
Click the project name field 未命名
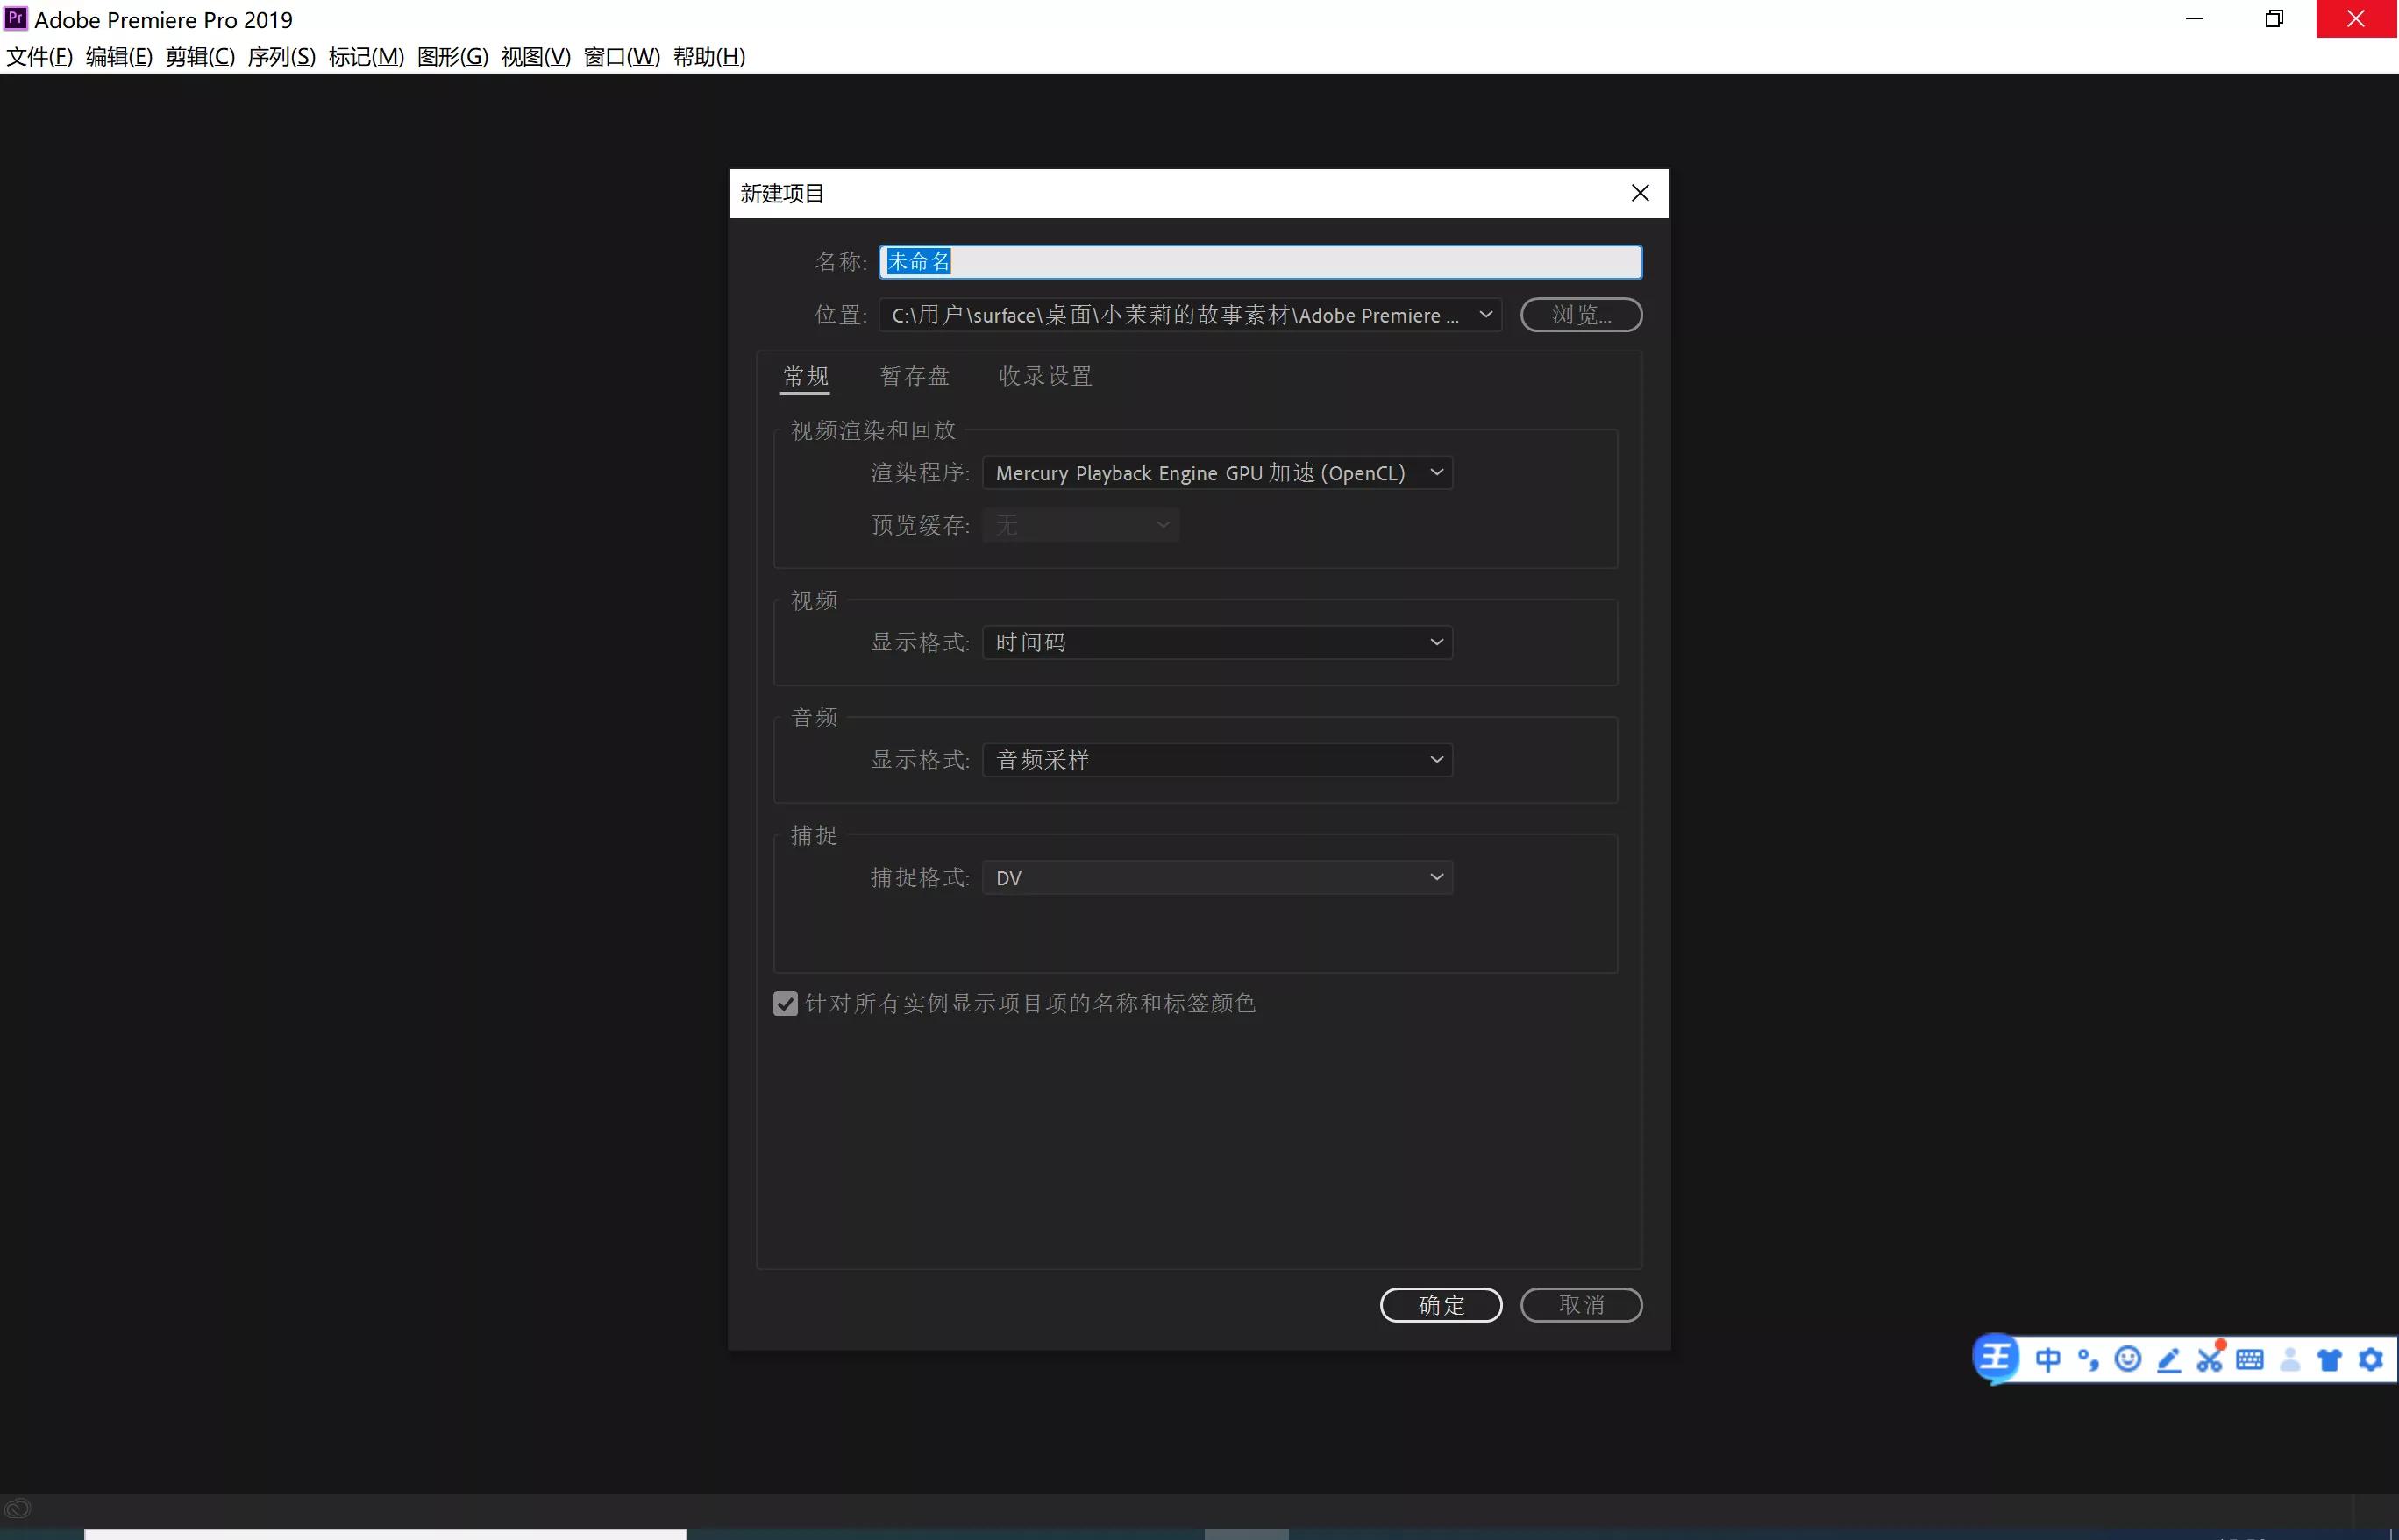point(1259,261)
